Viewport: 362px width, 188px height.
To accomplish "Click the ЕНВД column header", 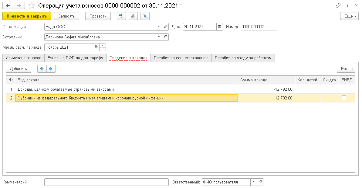I will tap(347, 80).
